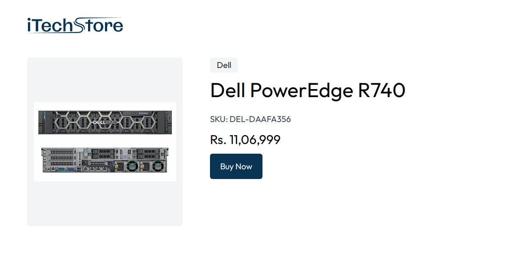Click the iTechStore logo

click(75, 24)
